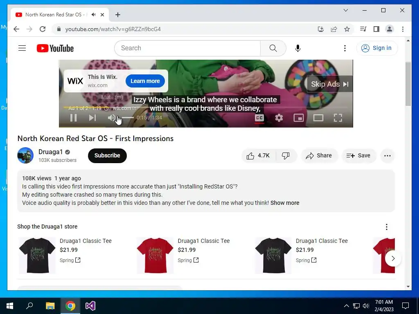Go back with browser back arrow

coord(16,29)
